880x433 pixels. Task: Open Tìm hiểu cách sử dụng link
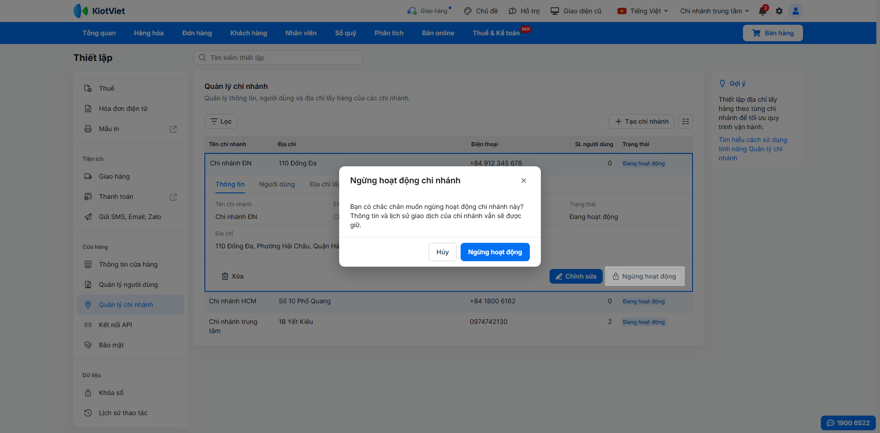753,149
